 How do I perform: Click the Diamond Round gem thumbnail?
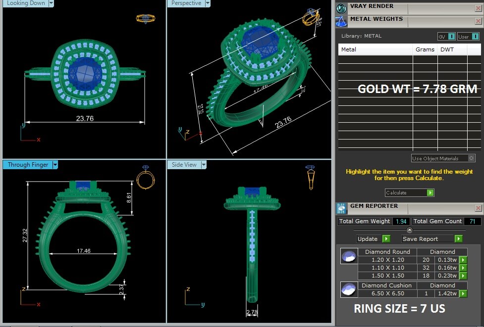tap(348, 257)
